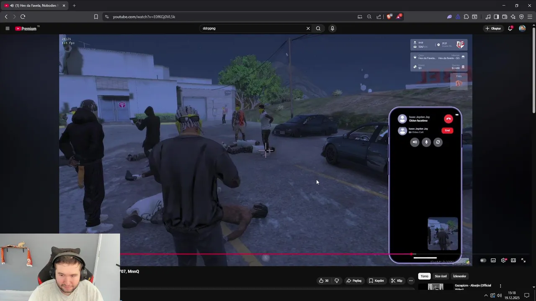
Task: Click the YouTube search input field
Action: pyautogui.click(x=252, y=28)
